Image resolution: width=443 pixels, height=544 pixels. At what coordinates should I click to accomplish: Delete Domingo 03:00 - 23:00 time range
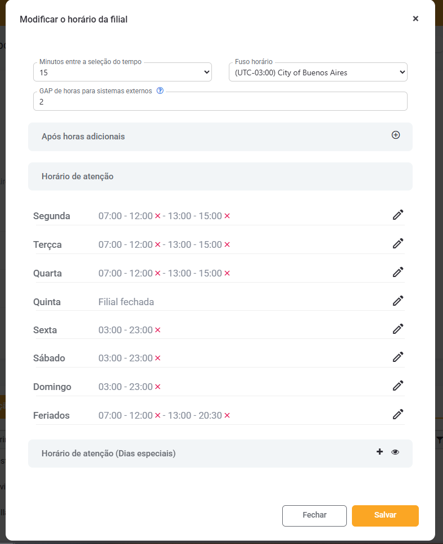(x=157, y=387)
